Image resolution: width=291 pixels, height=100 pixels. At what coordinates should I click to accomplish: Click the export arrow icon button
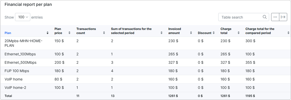[283, 17]
